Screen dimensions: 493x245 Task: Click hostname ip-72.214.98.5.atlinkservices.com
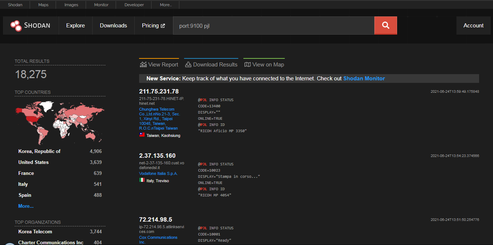[x=161, y=229]
